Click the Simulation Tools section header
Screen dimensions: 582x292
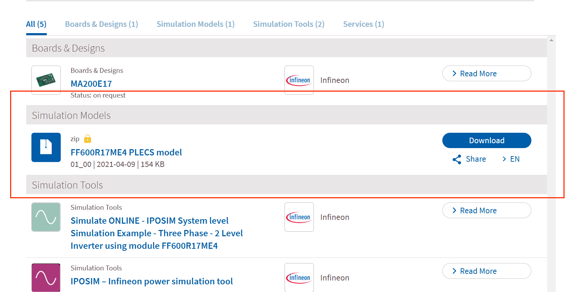pyautogui.click(x=287, y=185)
